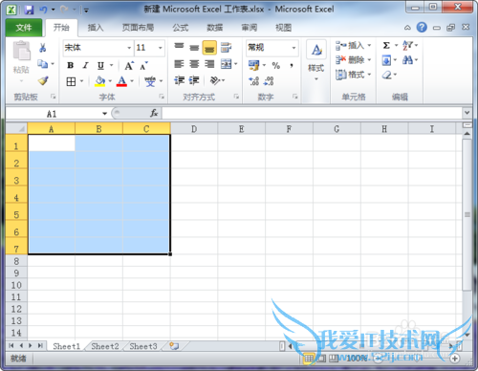
Task: Click AutoSum sigma icon
Action: [x=386, y=46]
